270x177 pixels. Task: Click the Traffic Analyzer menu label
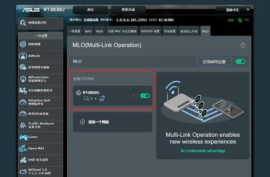pyautogui.click(x=41, y=123)
